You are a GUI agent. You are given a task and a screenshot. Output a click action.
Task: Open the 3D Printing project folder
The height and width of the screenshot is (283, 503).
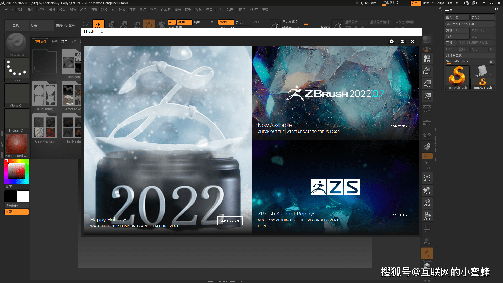(x=44, y=96)
